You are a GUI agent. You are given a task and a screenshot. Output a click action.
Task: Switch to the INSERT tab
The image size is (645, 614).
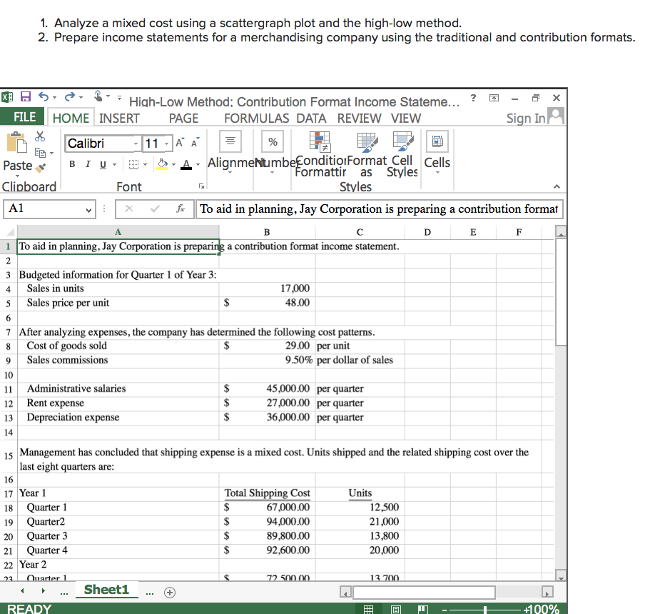pyautogui.click(x=119, y=118)
